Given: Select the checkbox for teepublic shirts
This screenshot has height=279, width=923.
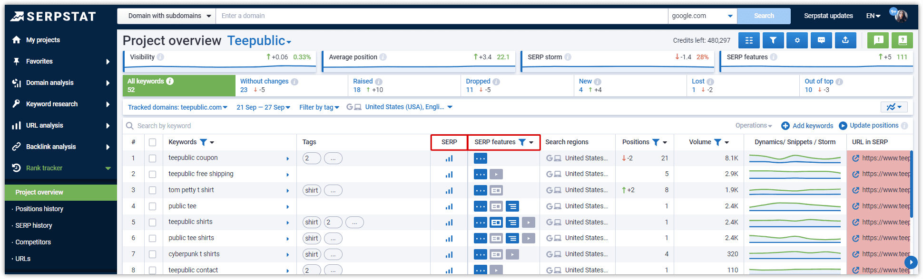Looking at the screenshot, I should (152, 222).
